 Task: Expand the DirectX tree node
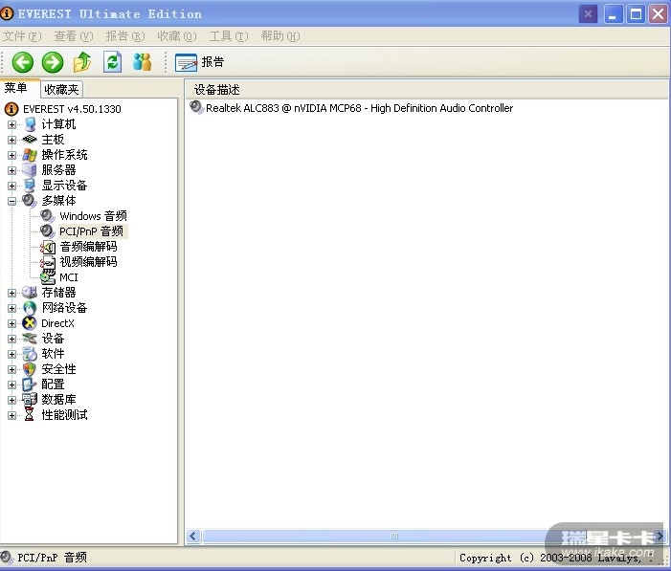tap(12, 324)
